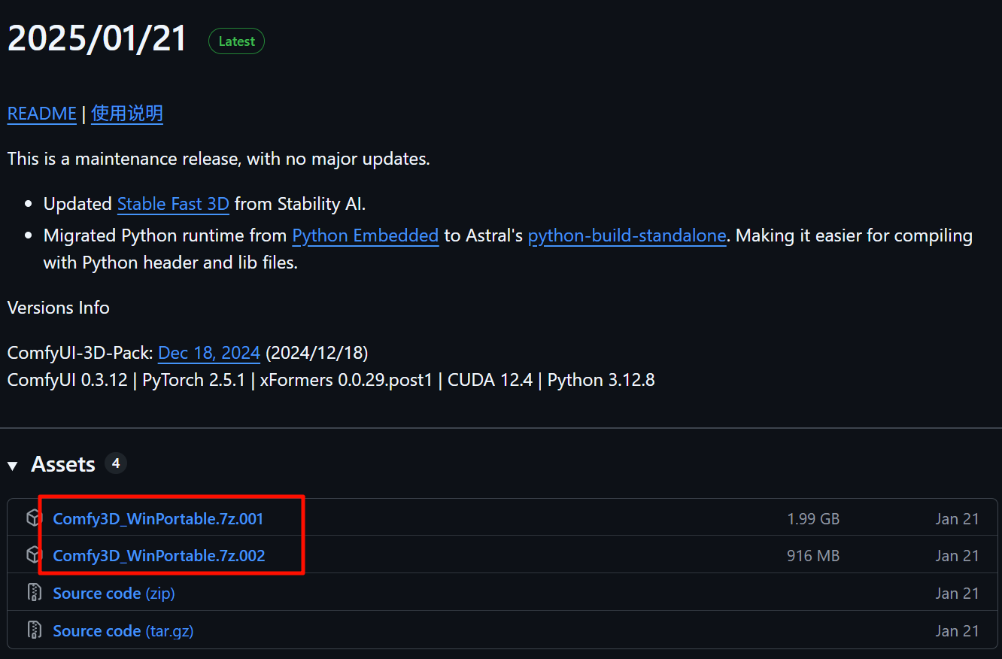
Task: Collapse the Assets section triangle
Action: pyautogui.click(x=13, y=466)
